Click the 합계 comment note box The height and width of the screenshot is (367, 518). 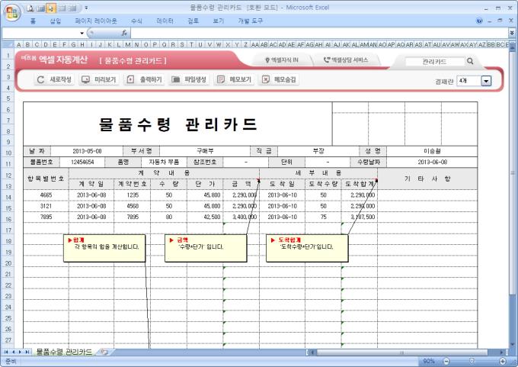pyautogui.click(x=104, y=248)
